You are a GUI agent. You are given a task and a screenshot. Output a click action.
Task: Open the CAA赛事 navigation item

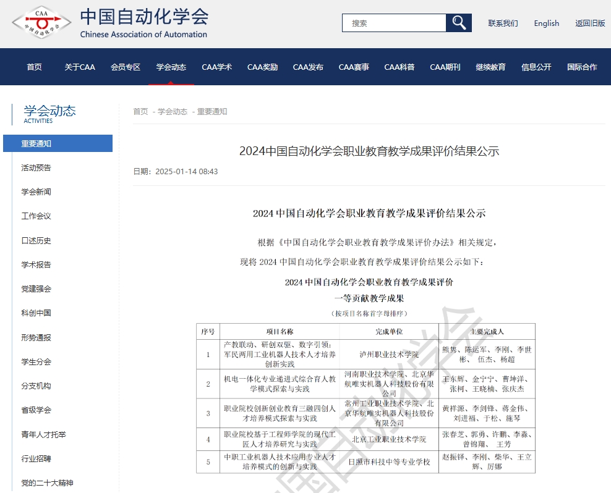click(354, 67)
